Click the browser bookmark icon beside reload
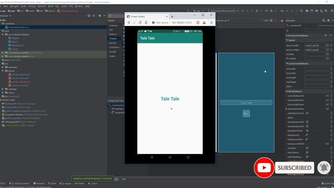Viewport: 334px width, 188px height. (146, 22)
